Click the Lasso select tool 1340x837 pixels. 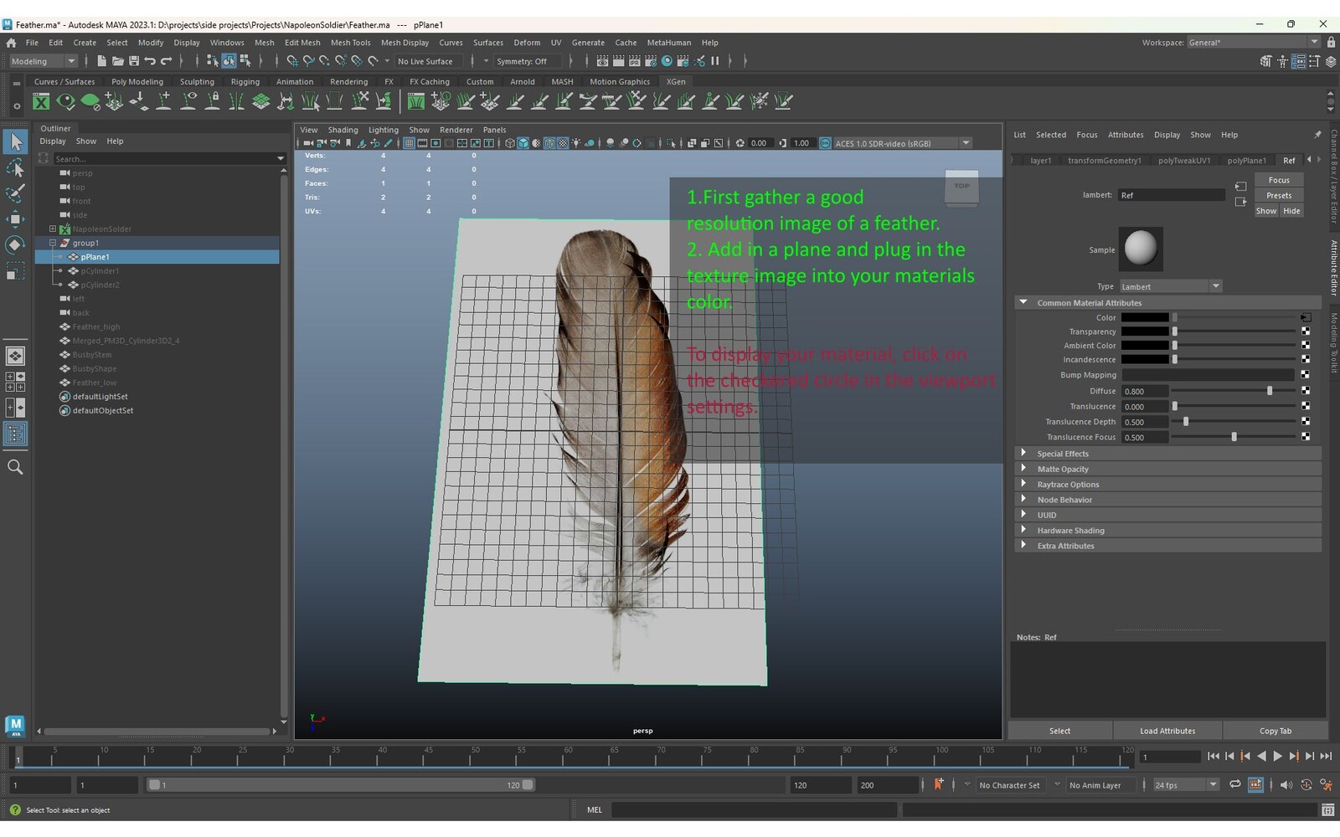pyautogui.click(x=15, y=168)
